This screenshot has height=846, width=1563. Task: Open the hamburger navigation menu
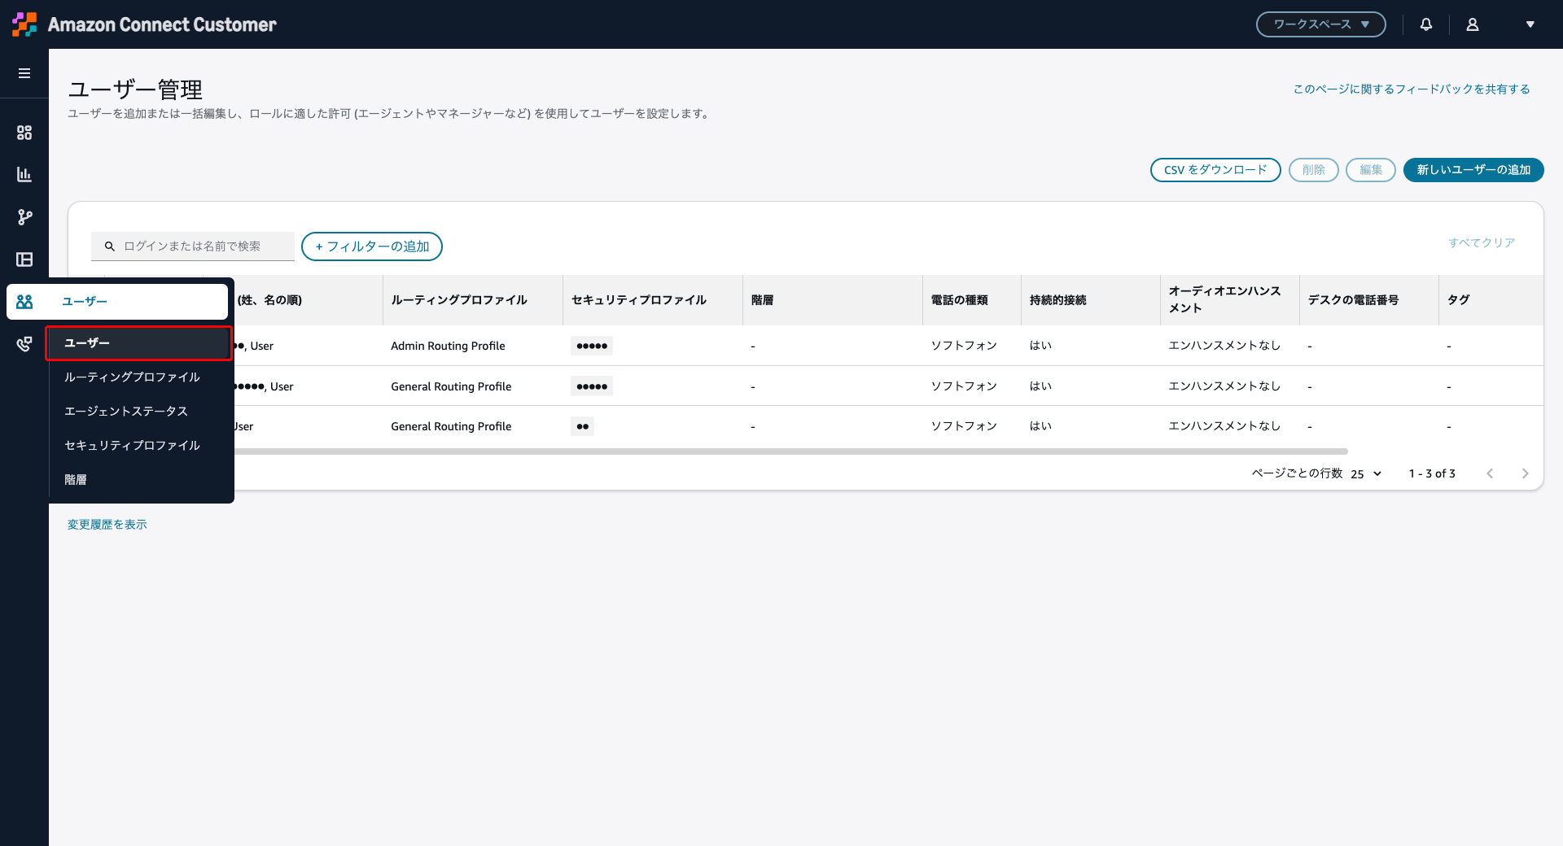pos(24,73)
